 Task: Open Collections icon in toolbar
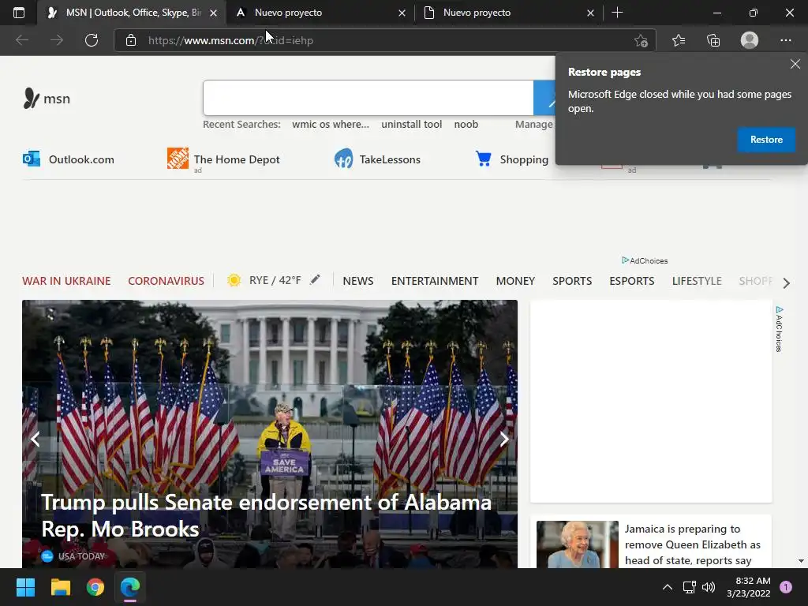pos(713,40)
